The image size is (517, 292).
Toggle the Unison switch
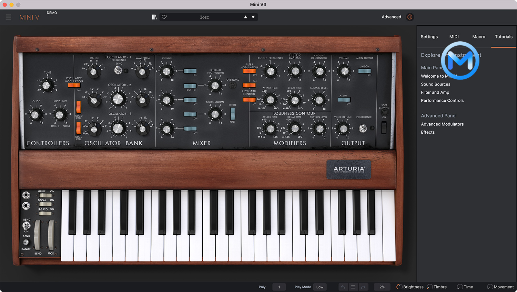tap(364, 71)
